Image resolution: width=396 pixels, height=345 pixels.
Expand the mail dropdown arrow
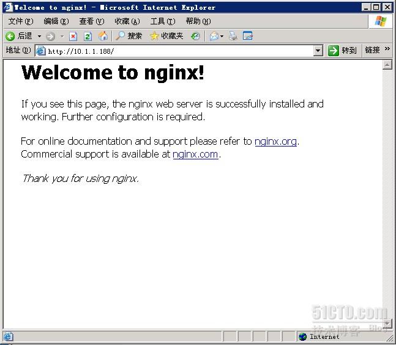point(222,36)
